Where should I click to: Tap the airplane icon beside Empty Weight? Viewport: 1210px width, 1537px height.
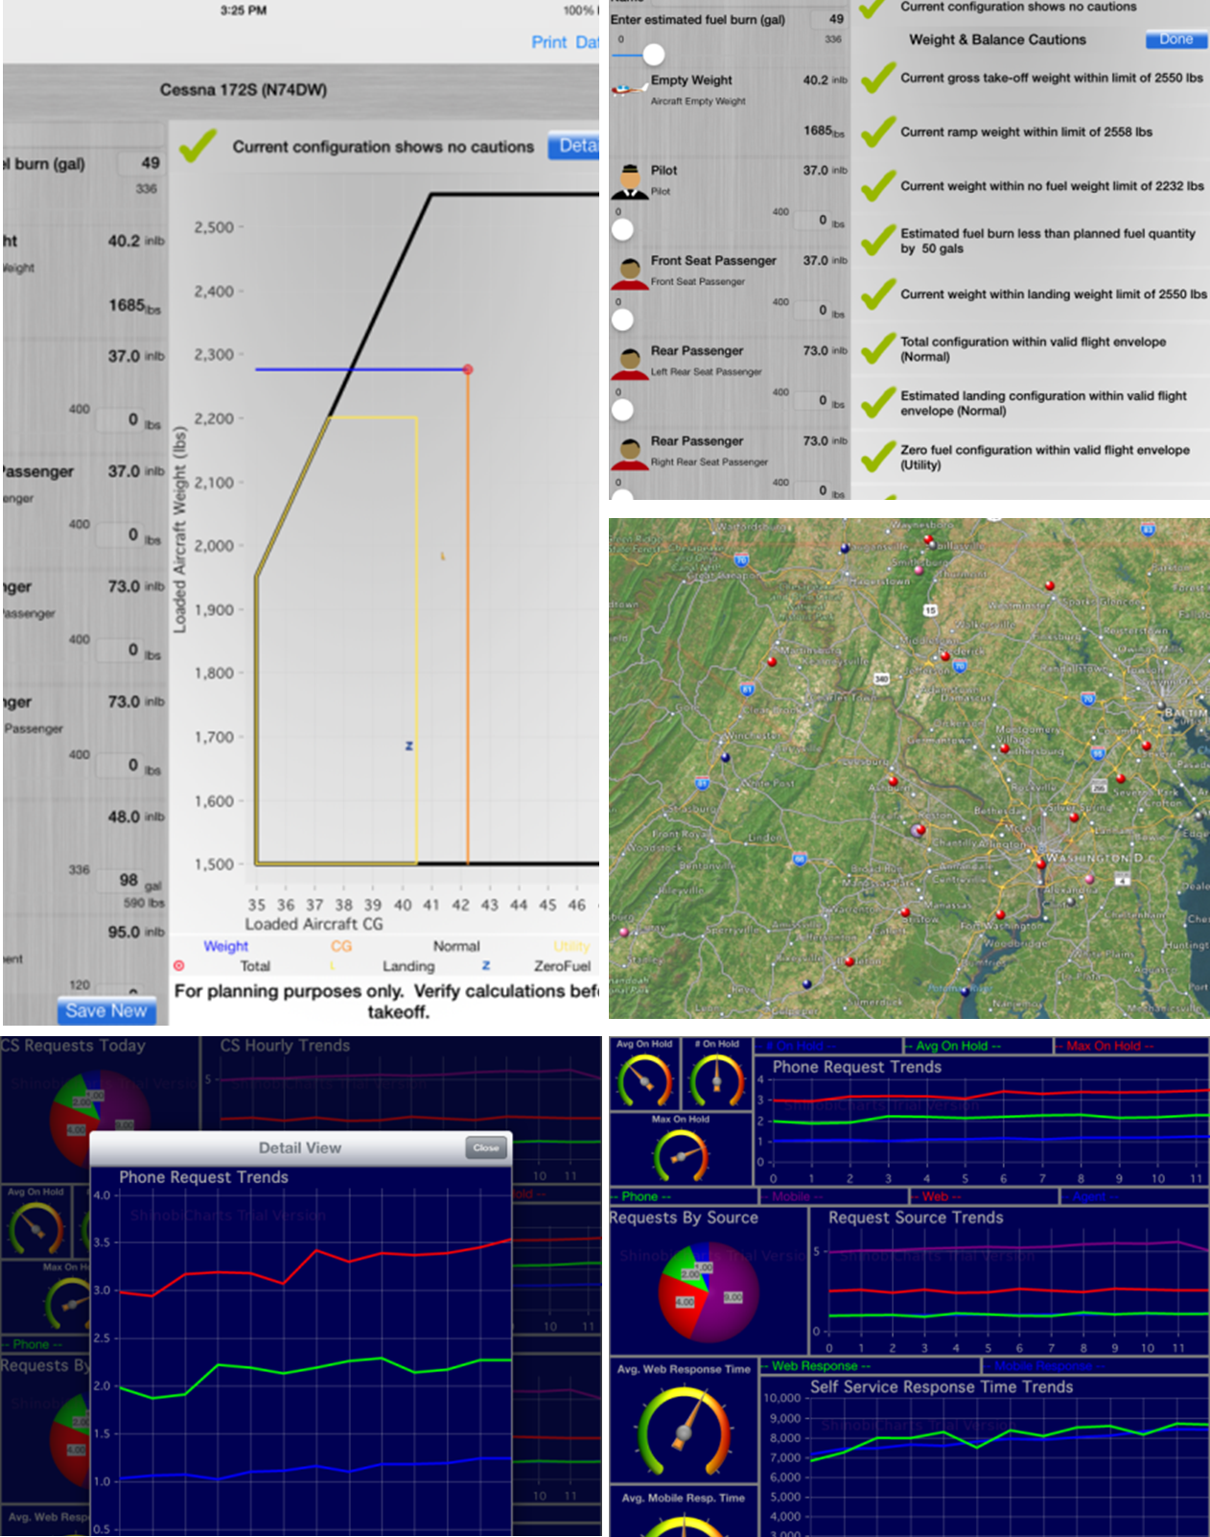[x=629, y=89]
